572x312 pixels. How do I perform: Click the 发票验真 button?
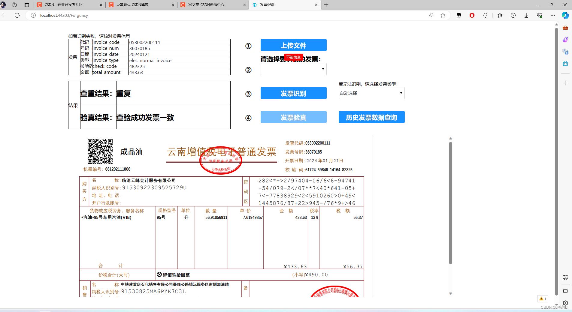click(294, 117)
